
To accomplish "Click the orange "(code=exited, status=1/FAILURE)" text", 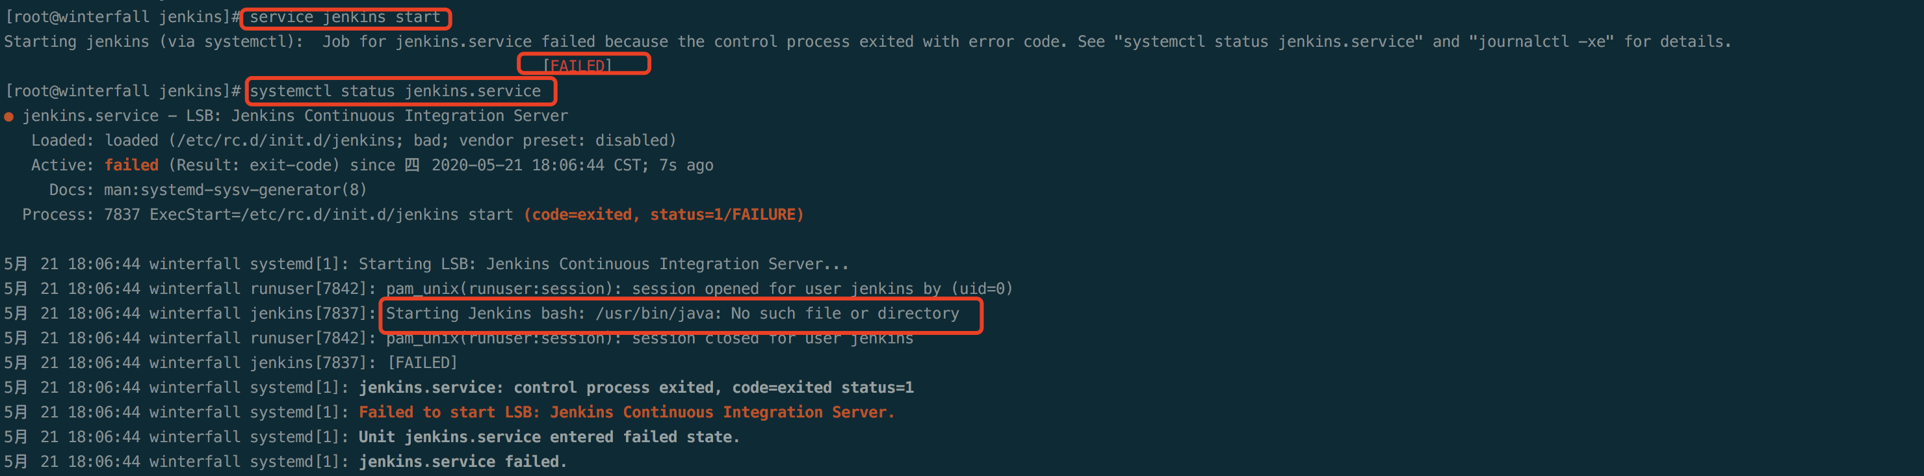I will click(x=663, y=215).
